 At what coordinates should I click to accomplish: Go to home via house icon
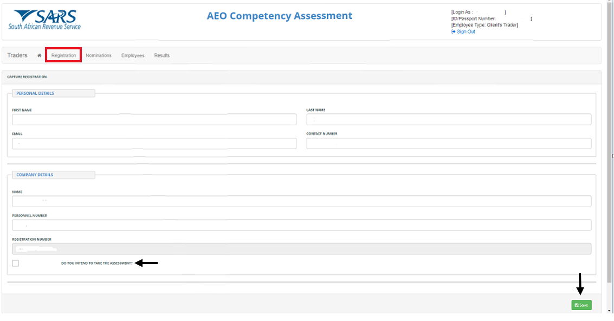click(x=39, y=55)
